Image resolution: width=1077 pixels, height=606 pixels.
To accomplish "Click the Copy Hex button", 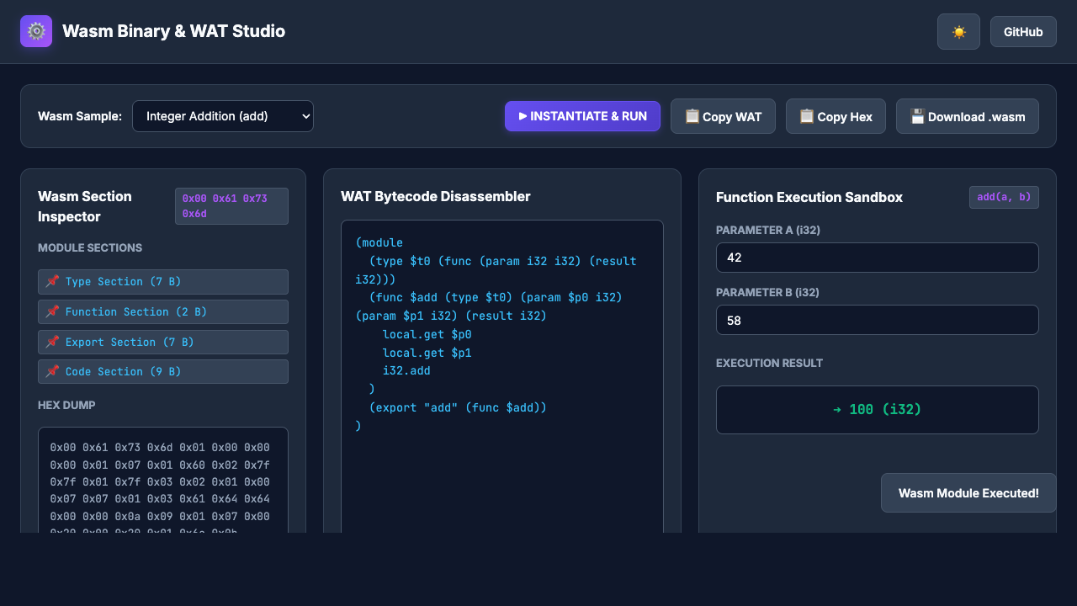I will [x=836, y=116].
